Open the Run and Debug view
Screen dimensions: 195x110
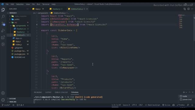[x=3, y=31]
